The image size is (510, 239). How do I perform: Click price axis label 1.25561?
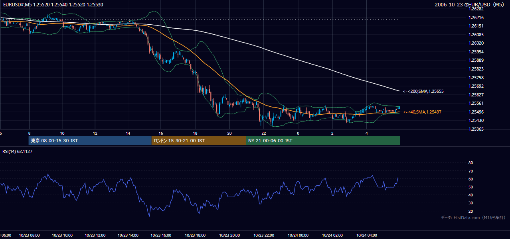tap(476, 103)
